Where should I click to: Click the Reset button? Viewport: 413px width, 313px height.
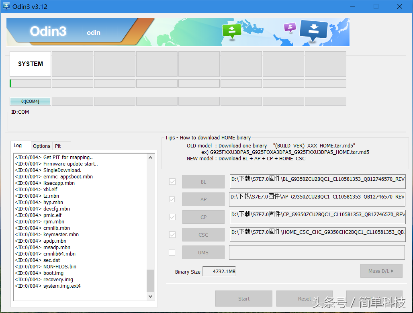(x=305, y=299)
